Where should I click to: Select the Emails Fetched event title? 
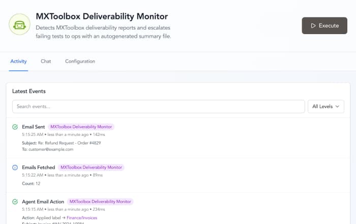38,167
